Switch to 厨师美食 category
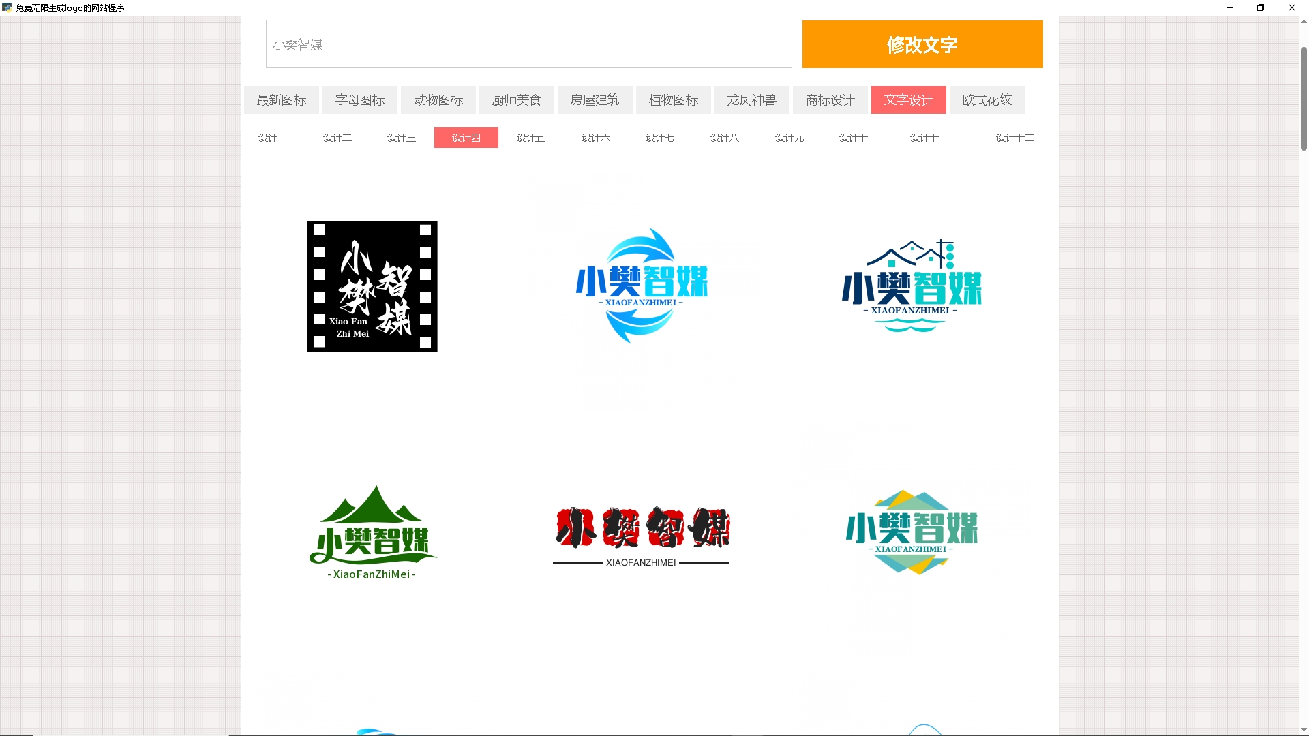This screenshot has height=736, width=1309. tap(516, 100)
